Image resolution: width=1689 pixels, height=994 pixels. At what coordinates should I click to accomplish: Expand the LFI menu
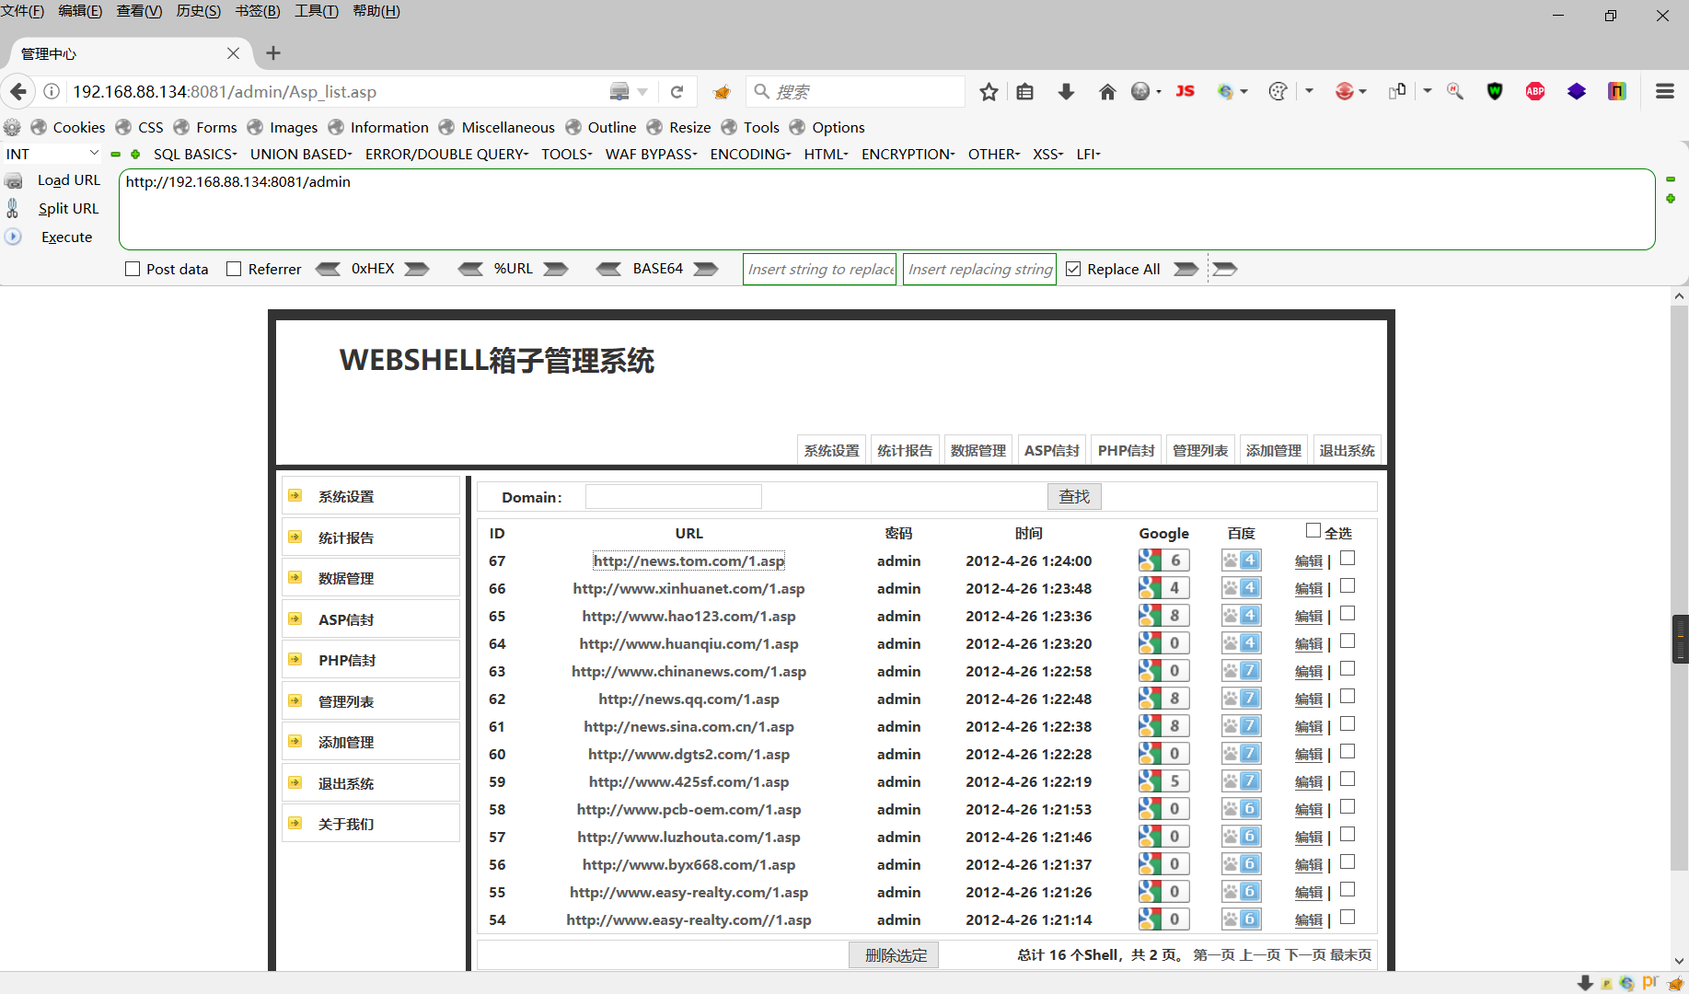pos(1088,154)
